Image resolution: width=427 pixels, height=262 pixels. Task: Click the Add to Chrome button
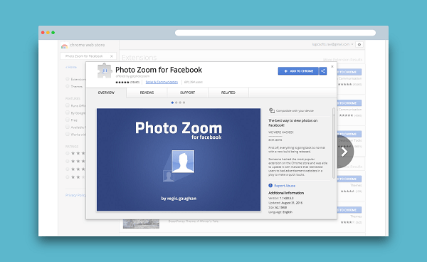click(298, 71)
